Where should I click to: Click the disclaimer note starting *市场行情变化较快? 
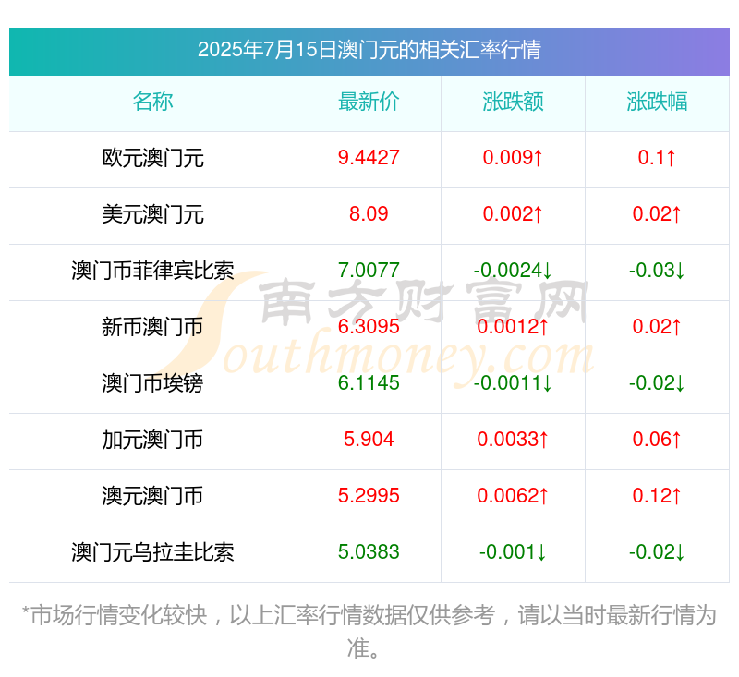click(369, 632)
